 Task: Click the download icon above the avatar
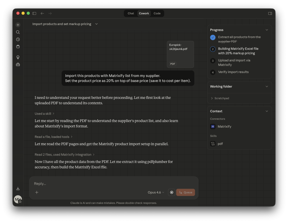tap(18, 188)
